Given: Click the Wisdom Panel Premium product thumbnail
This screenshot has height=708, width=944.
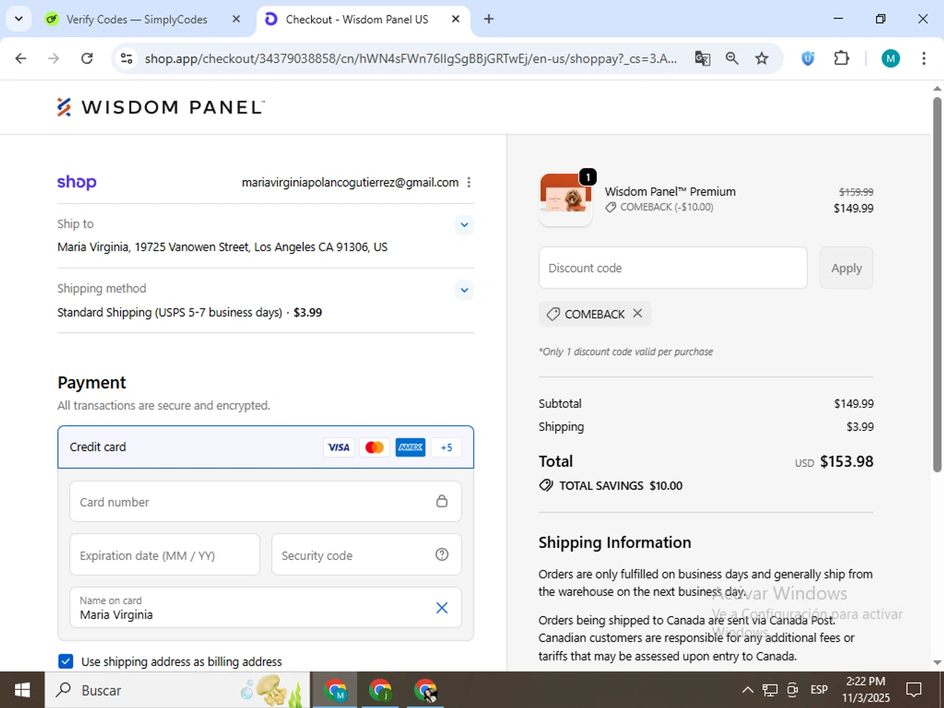Looking at the screenshot, I should click(x=566, y=199).
